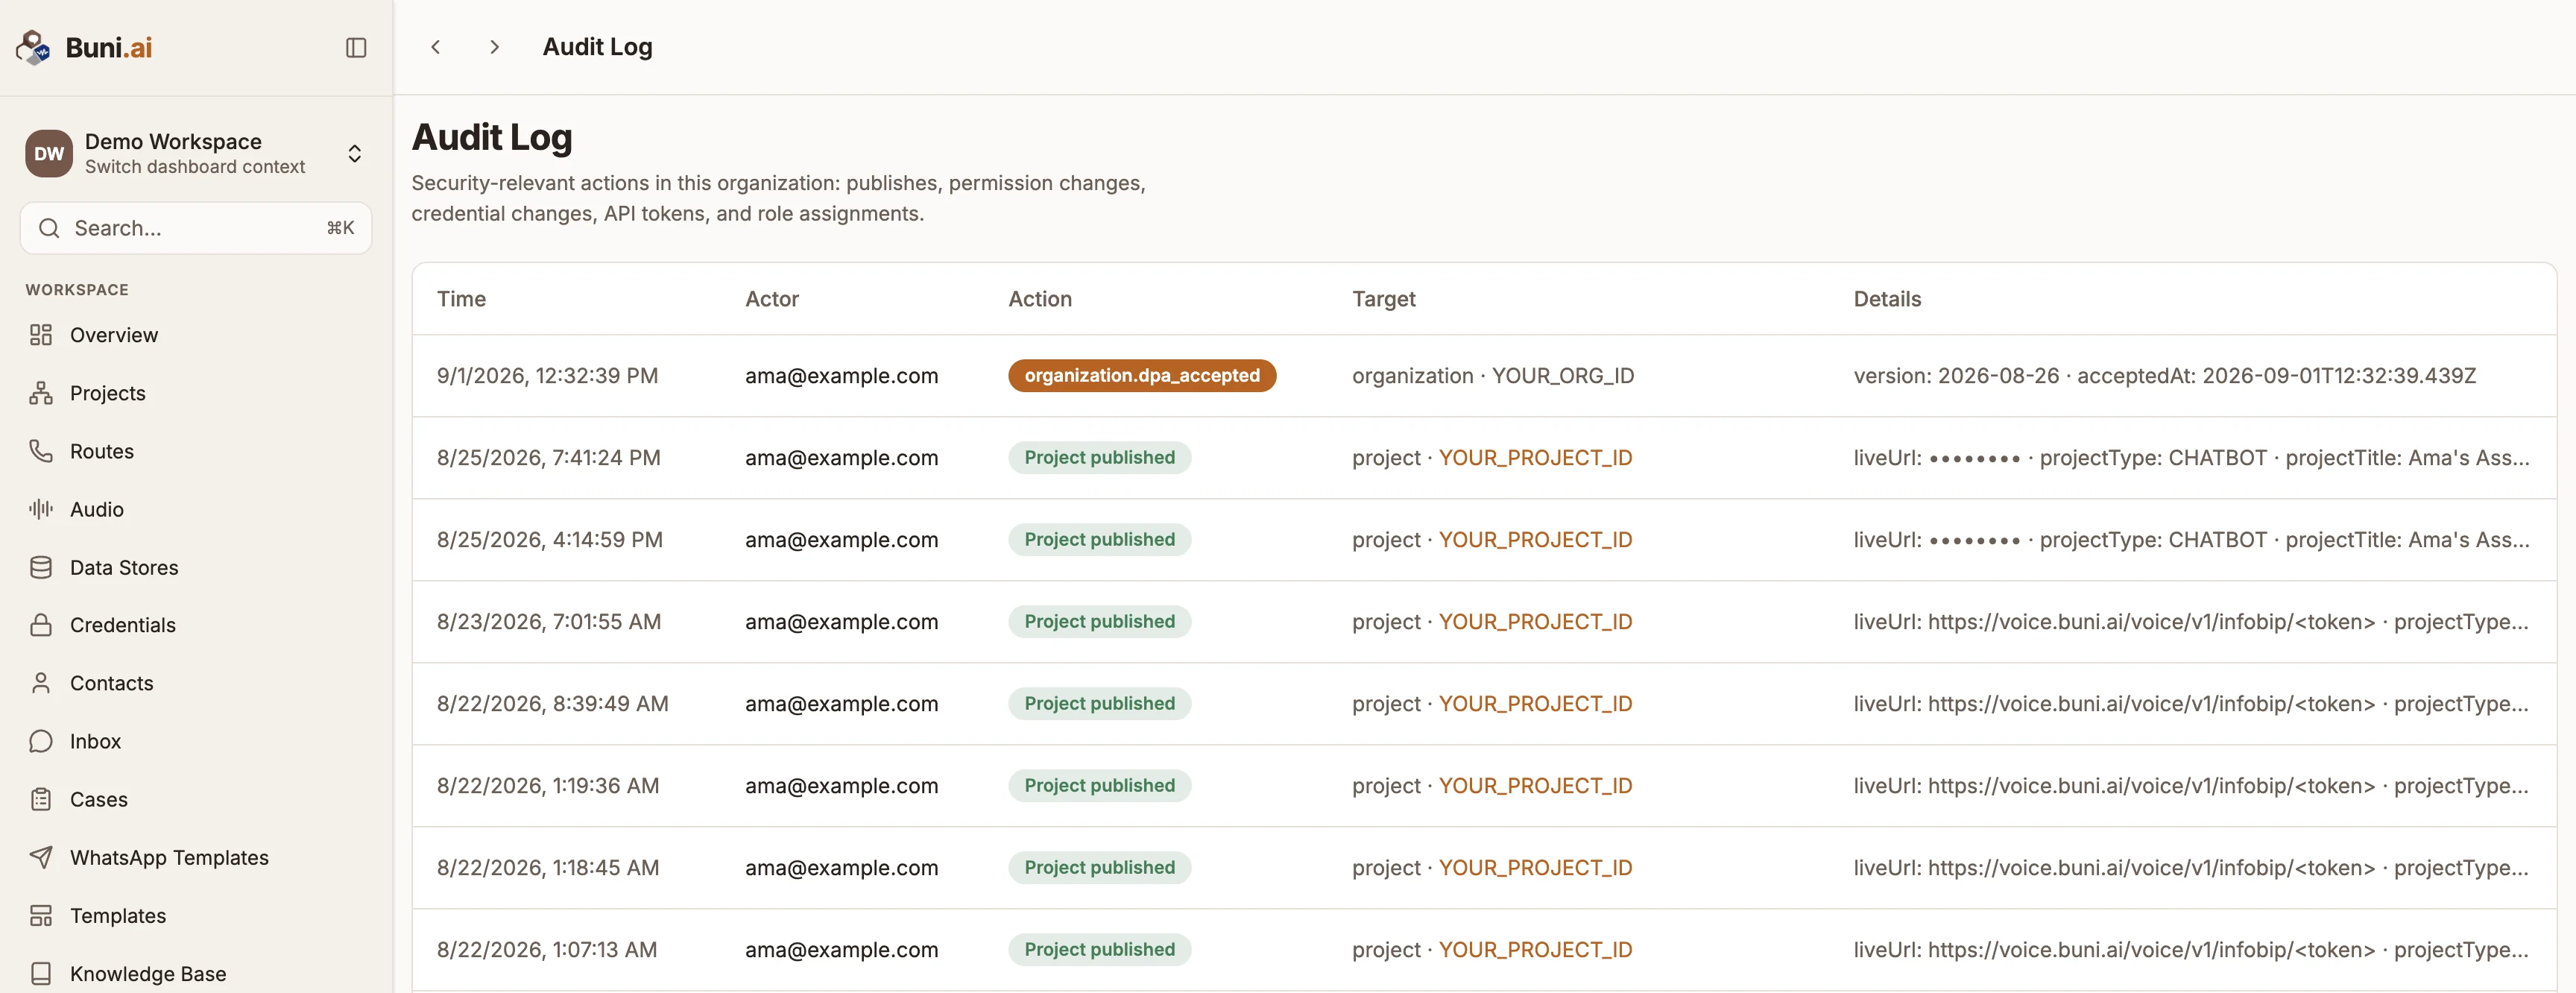
Task: Click Project published badge in 7:01:55 AM row
Action: [1100, 621]
